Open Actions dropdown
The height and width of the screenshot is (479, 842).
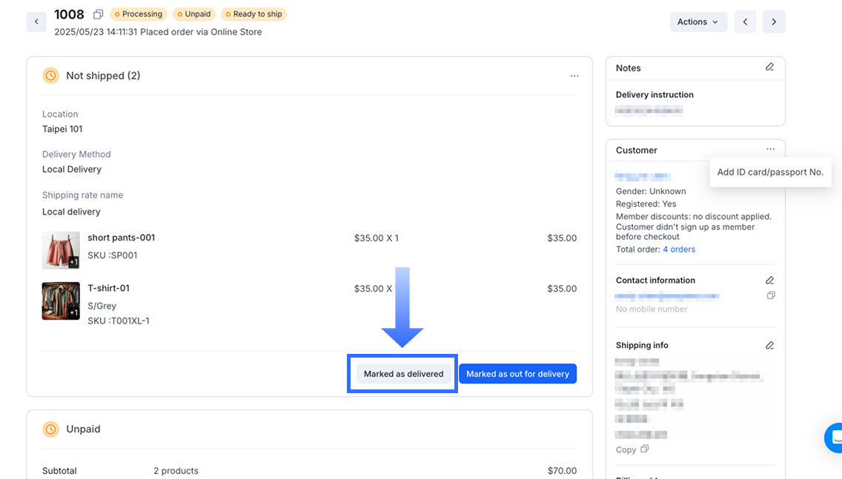(697, 22)
